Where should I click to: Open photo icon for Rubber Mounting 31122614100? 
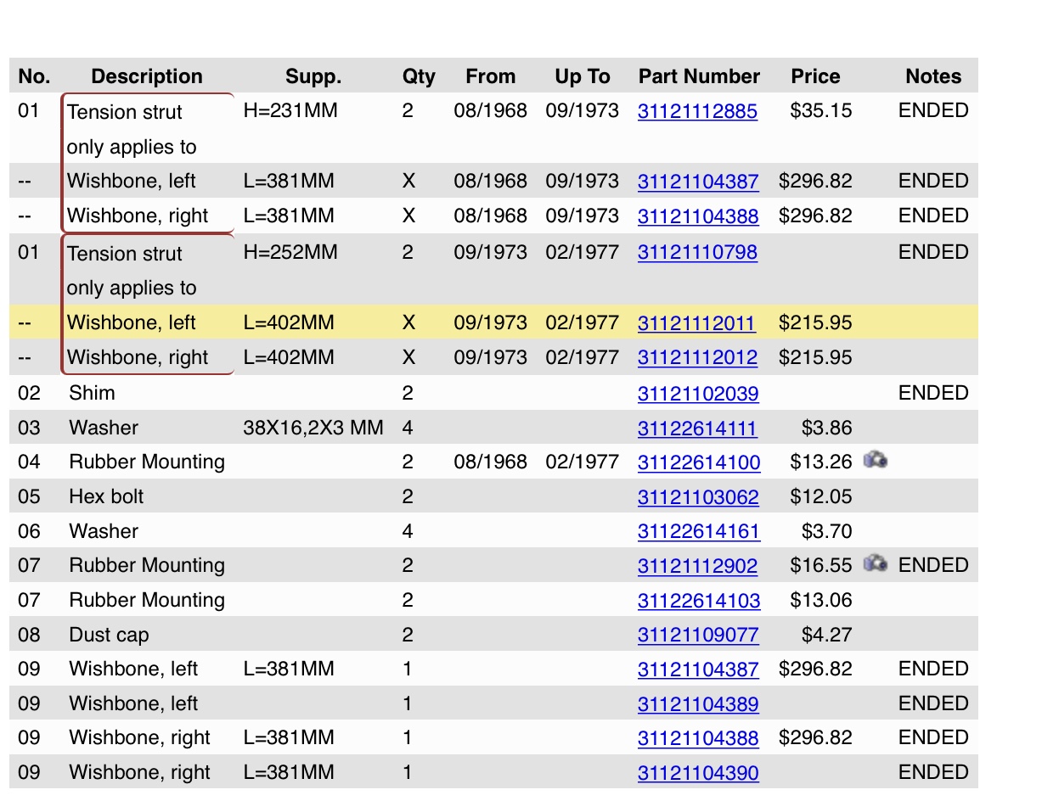point(876,460)
